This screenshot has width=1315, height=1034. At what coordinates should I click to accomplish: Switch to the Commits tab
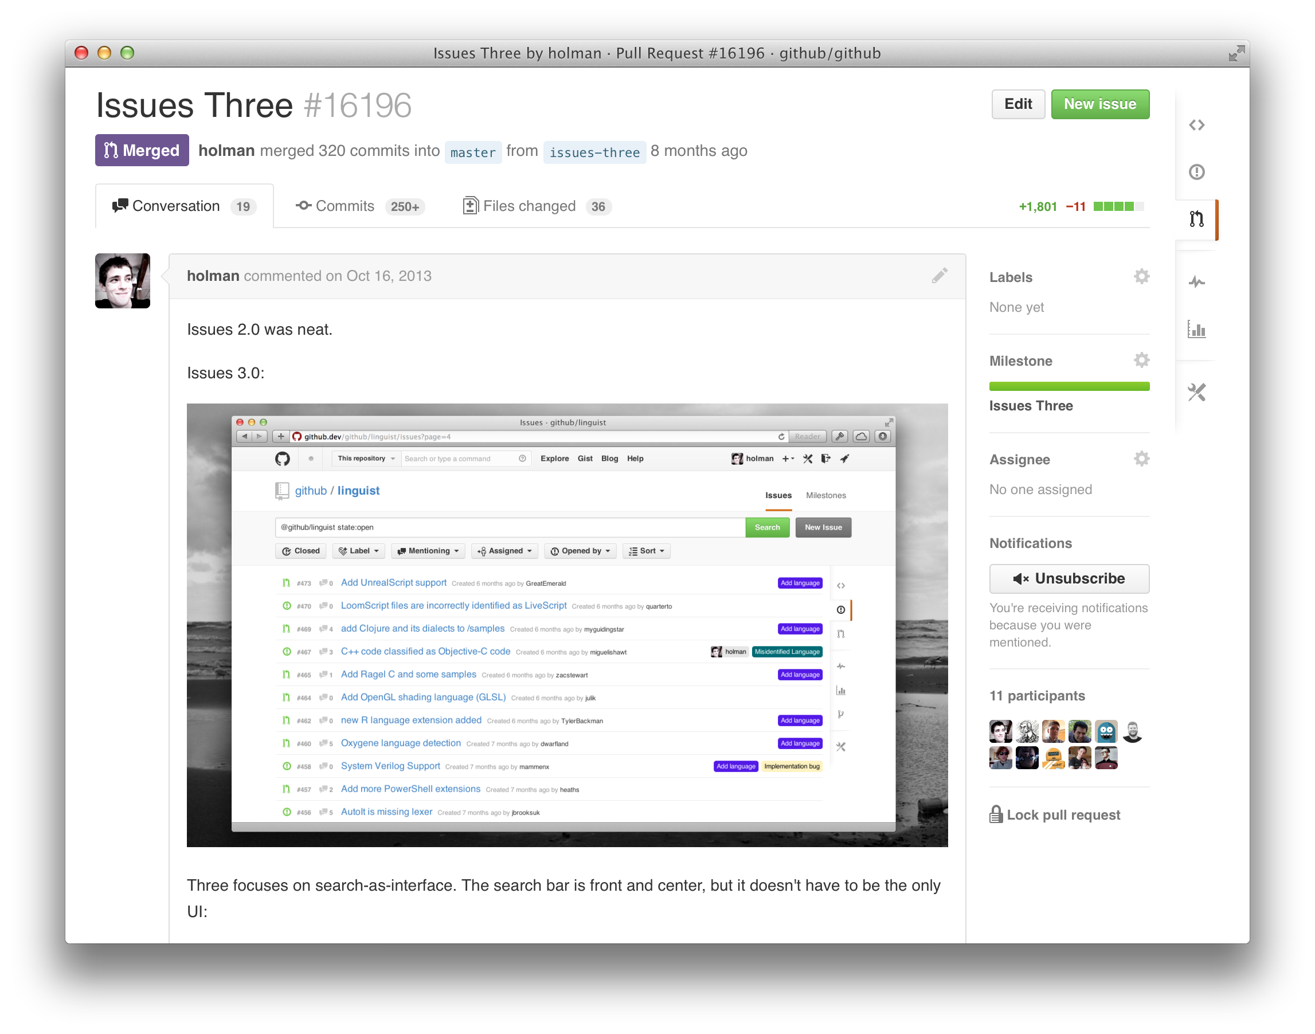[x=360, y=206]
